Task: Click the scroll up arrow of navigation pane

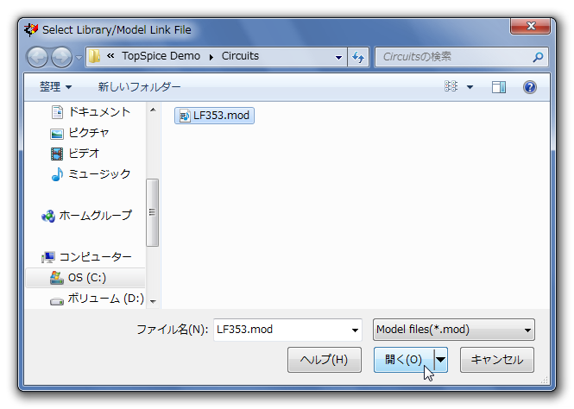Action: pos(153,110)
